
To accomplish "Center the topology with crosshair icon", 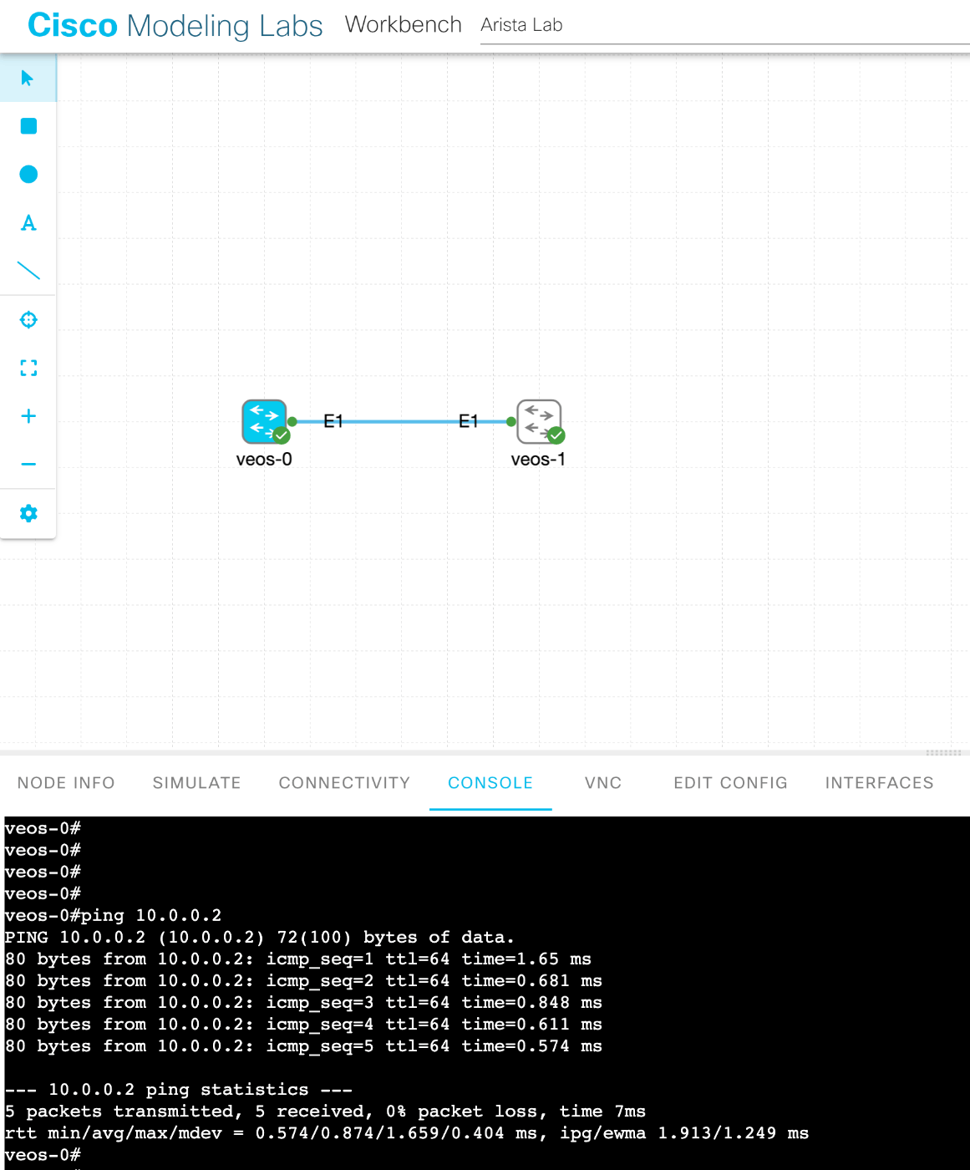I will pyautogui.click(x=28, y=319).
